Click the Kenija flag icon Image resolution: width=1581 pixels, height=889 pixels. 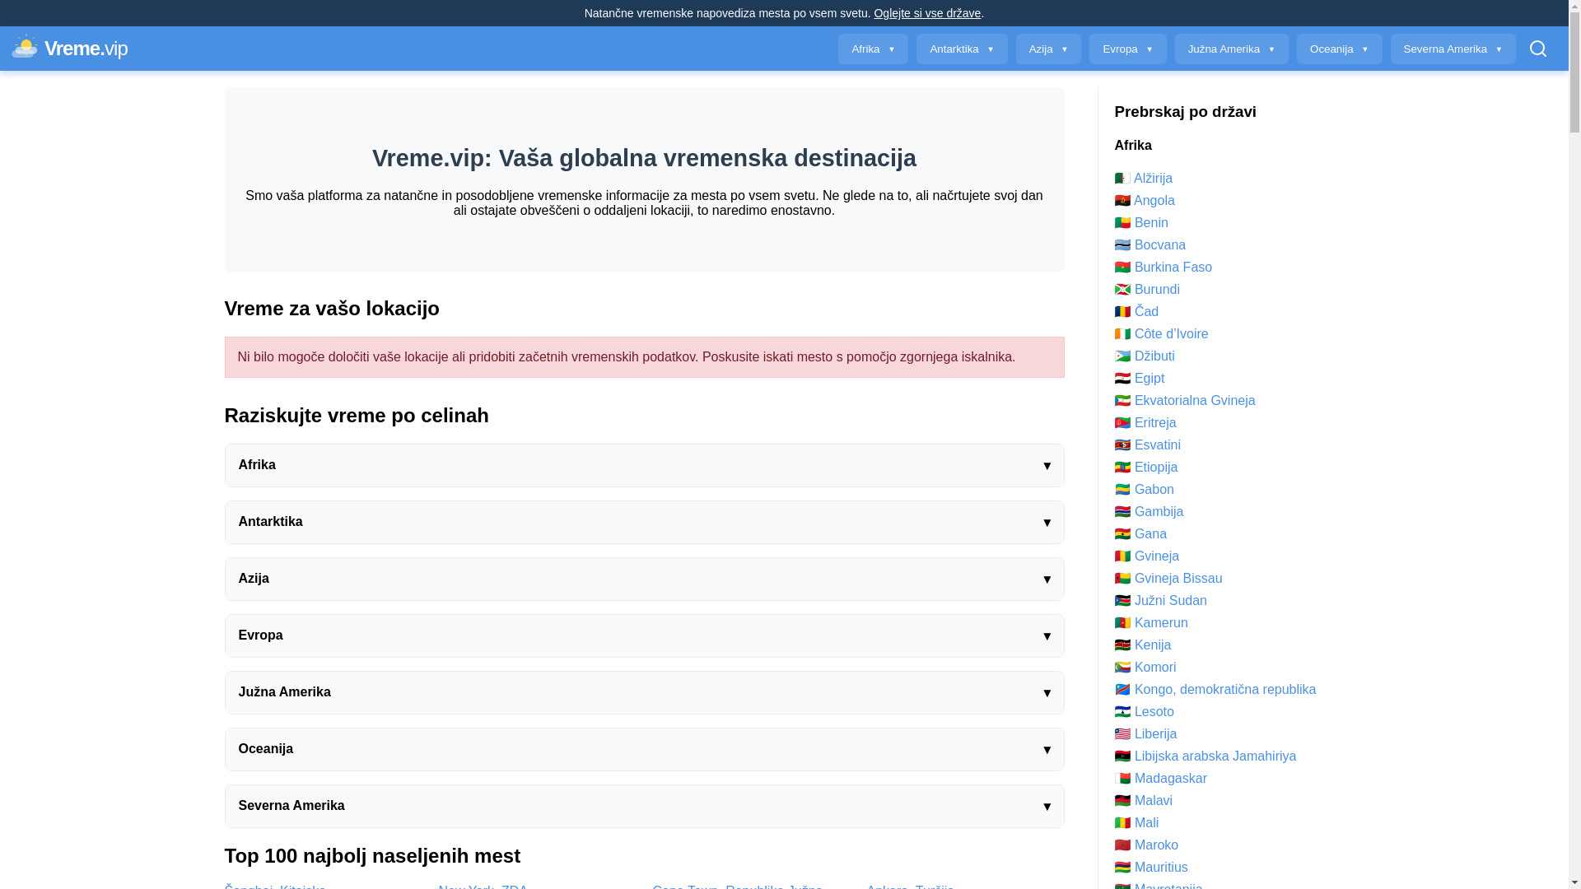[x=1122, y=645]
